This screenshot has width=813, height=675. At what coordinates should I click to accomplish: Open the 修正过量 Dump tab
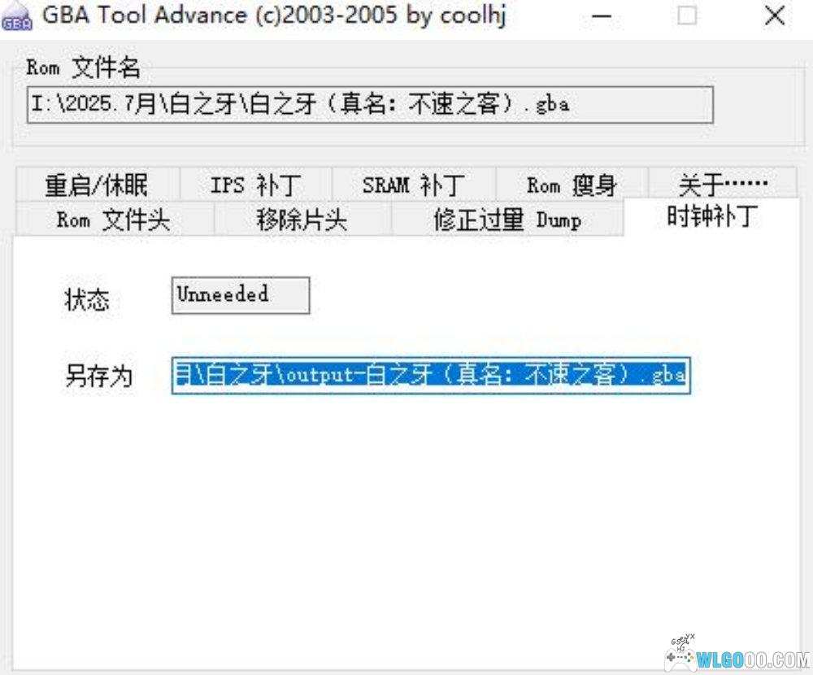(506, 220)
